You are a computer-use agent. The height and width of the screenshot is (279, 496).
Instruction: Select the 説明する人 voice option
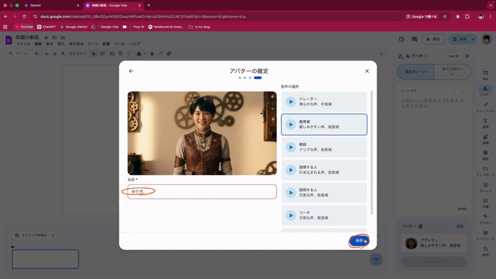point(324,193)
